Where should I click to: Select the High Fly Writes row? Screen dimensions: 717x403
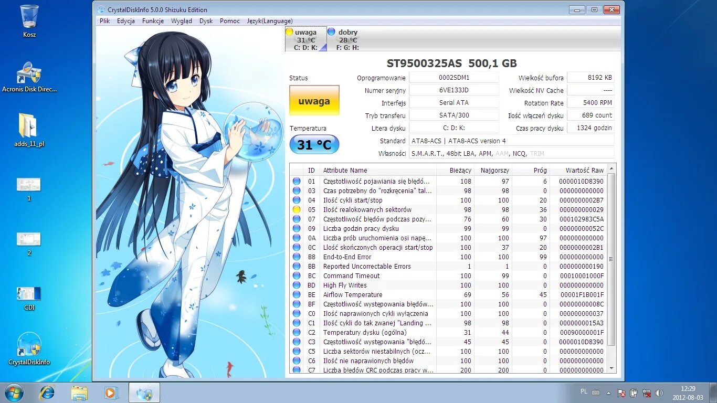tap(448, 285)
